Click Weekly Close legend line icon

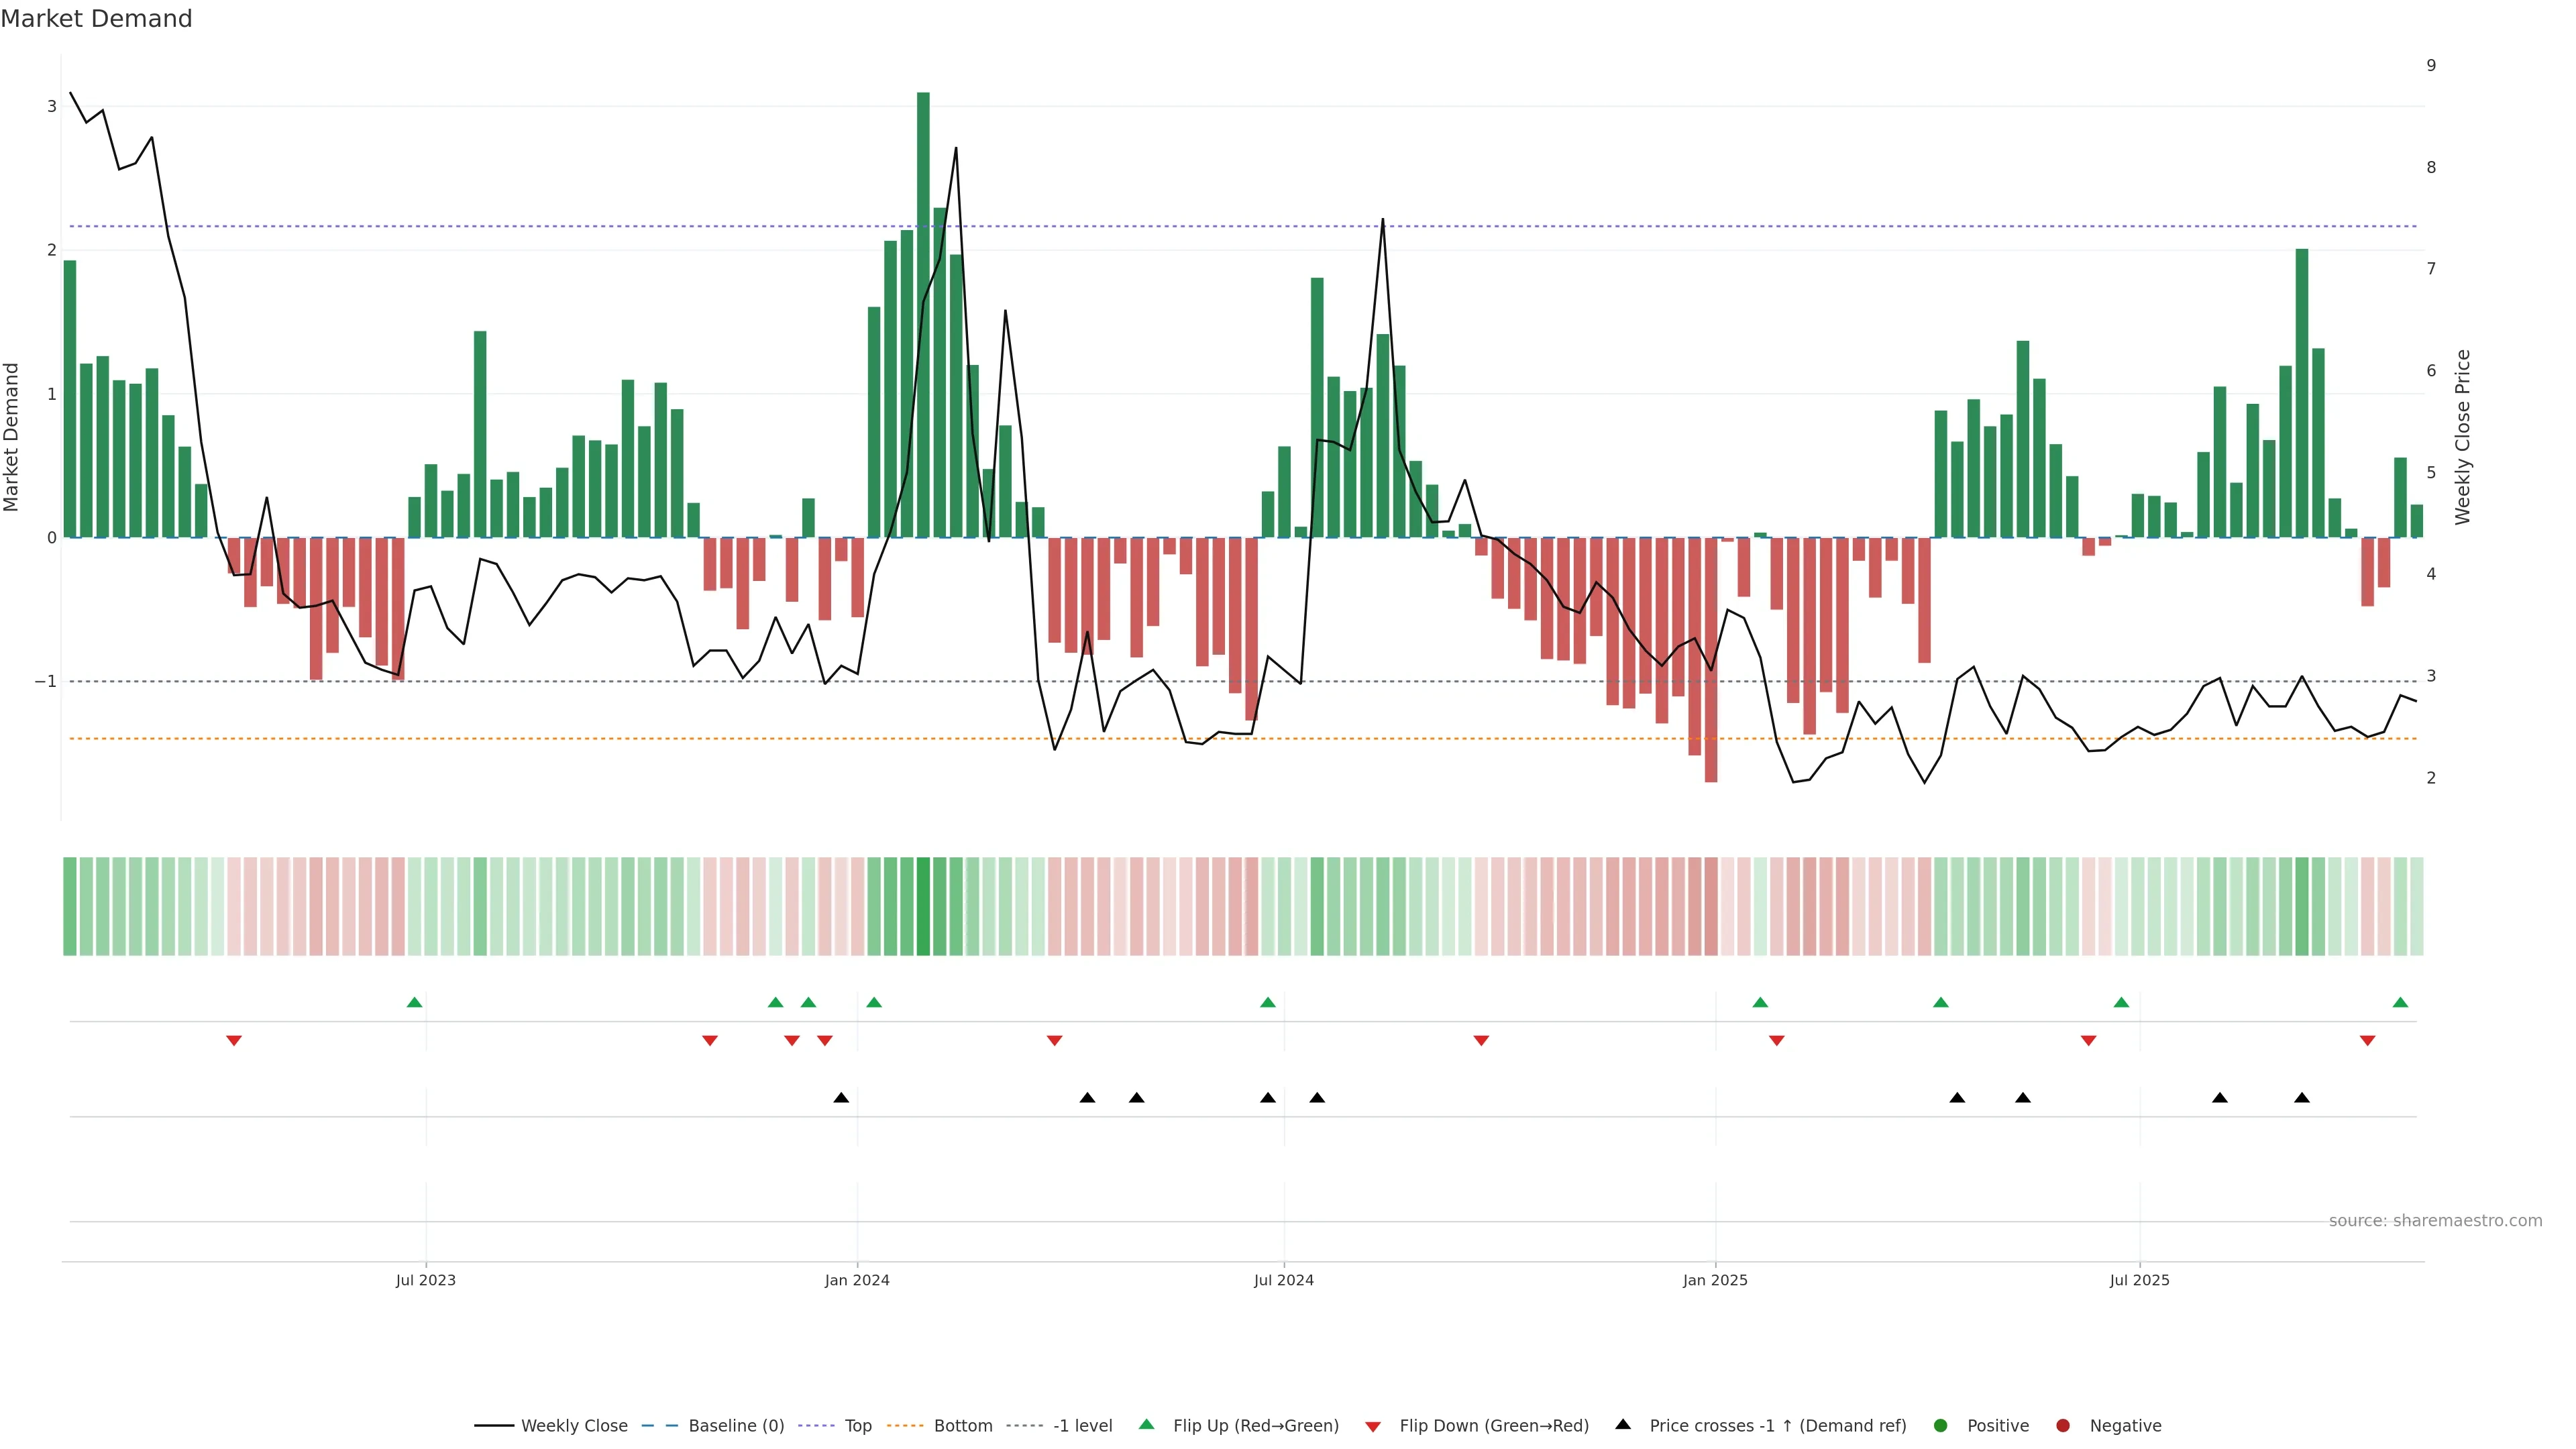pyautogui.click(x=493, y=1426)
